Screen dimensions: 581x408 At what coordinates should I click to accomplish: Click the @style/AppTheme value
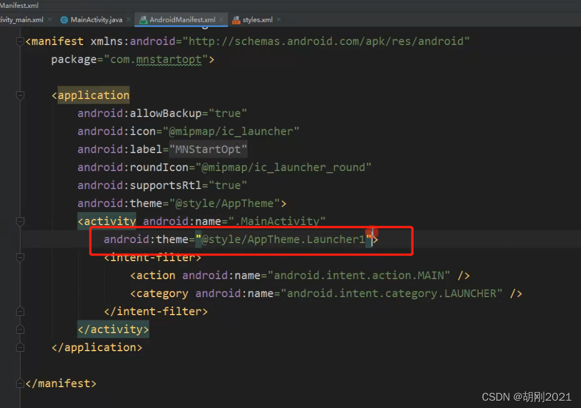point(224,203)
